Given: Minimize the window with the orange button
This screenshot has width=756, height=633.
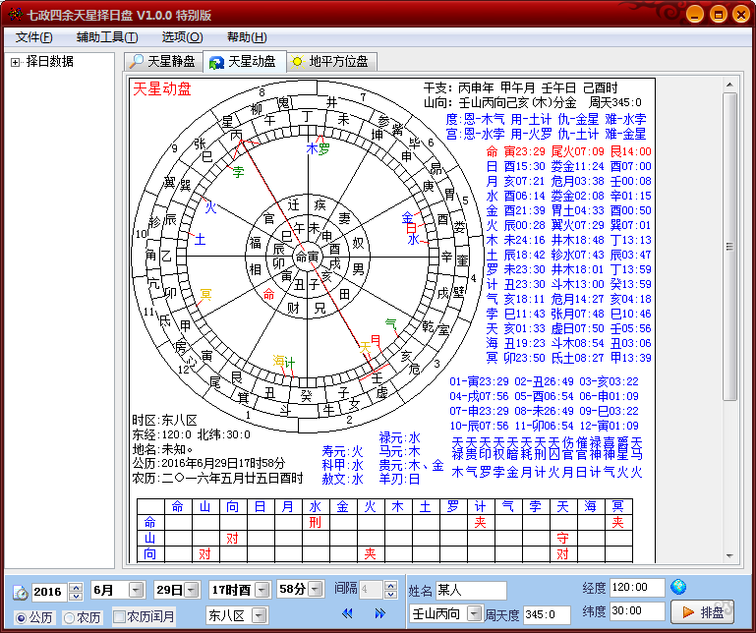Looking at the screenshot, I should tap(694, 15).
